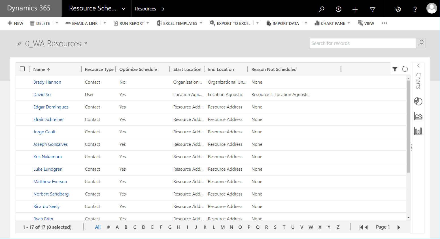Refresh the resources grid with the refresh icon

(x=405, y=69)
